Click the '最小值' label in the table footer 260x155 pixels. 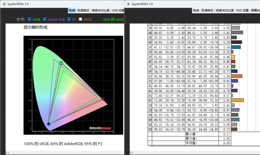coord(190,134)
